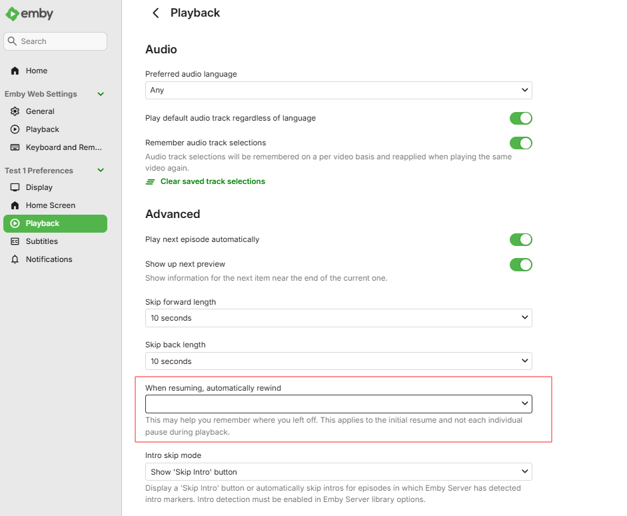Go back using the arrow beside Playback title
Image resolution: width=627 pixels, height=516 pixels.
pyautogui.click(x=155, y=13)
